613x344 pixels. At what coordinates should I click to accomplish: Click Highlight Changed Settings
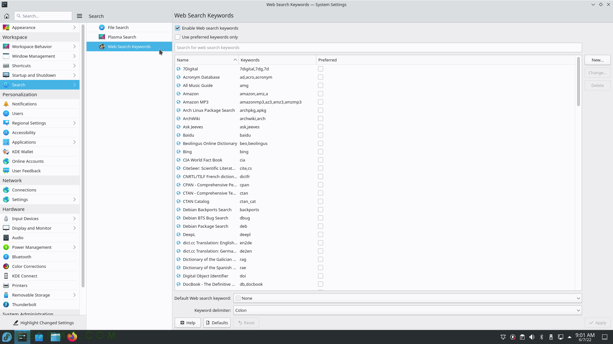click(x=43, y=323)
